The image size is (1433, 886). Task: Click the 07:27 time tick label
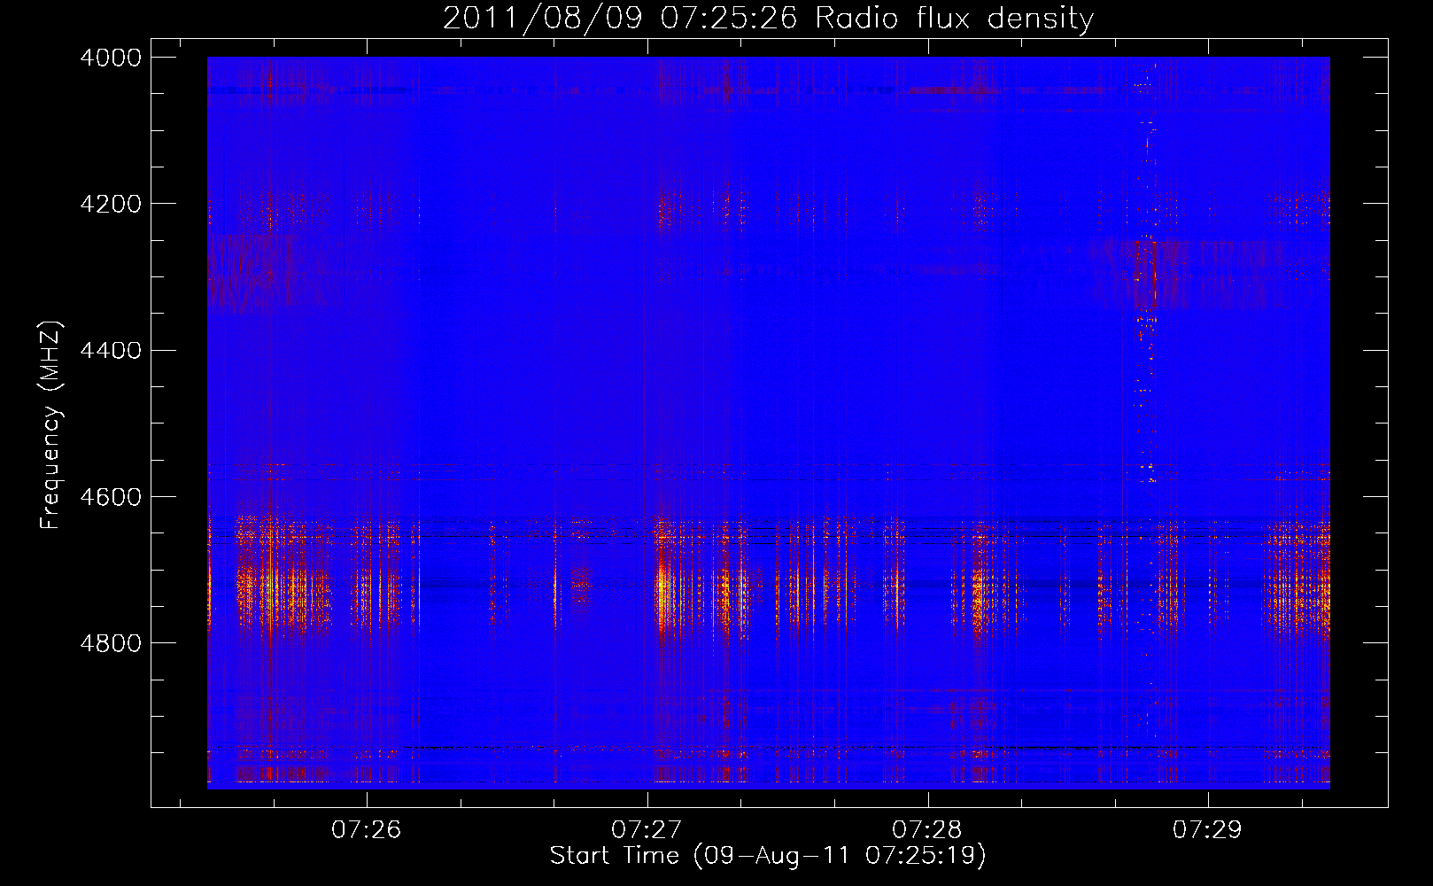coord(647,830)
